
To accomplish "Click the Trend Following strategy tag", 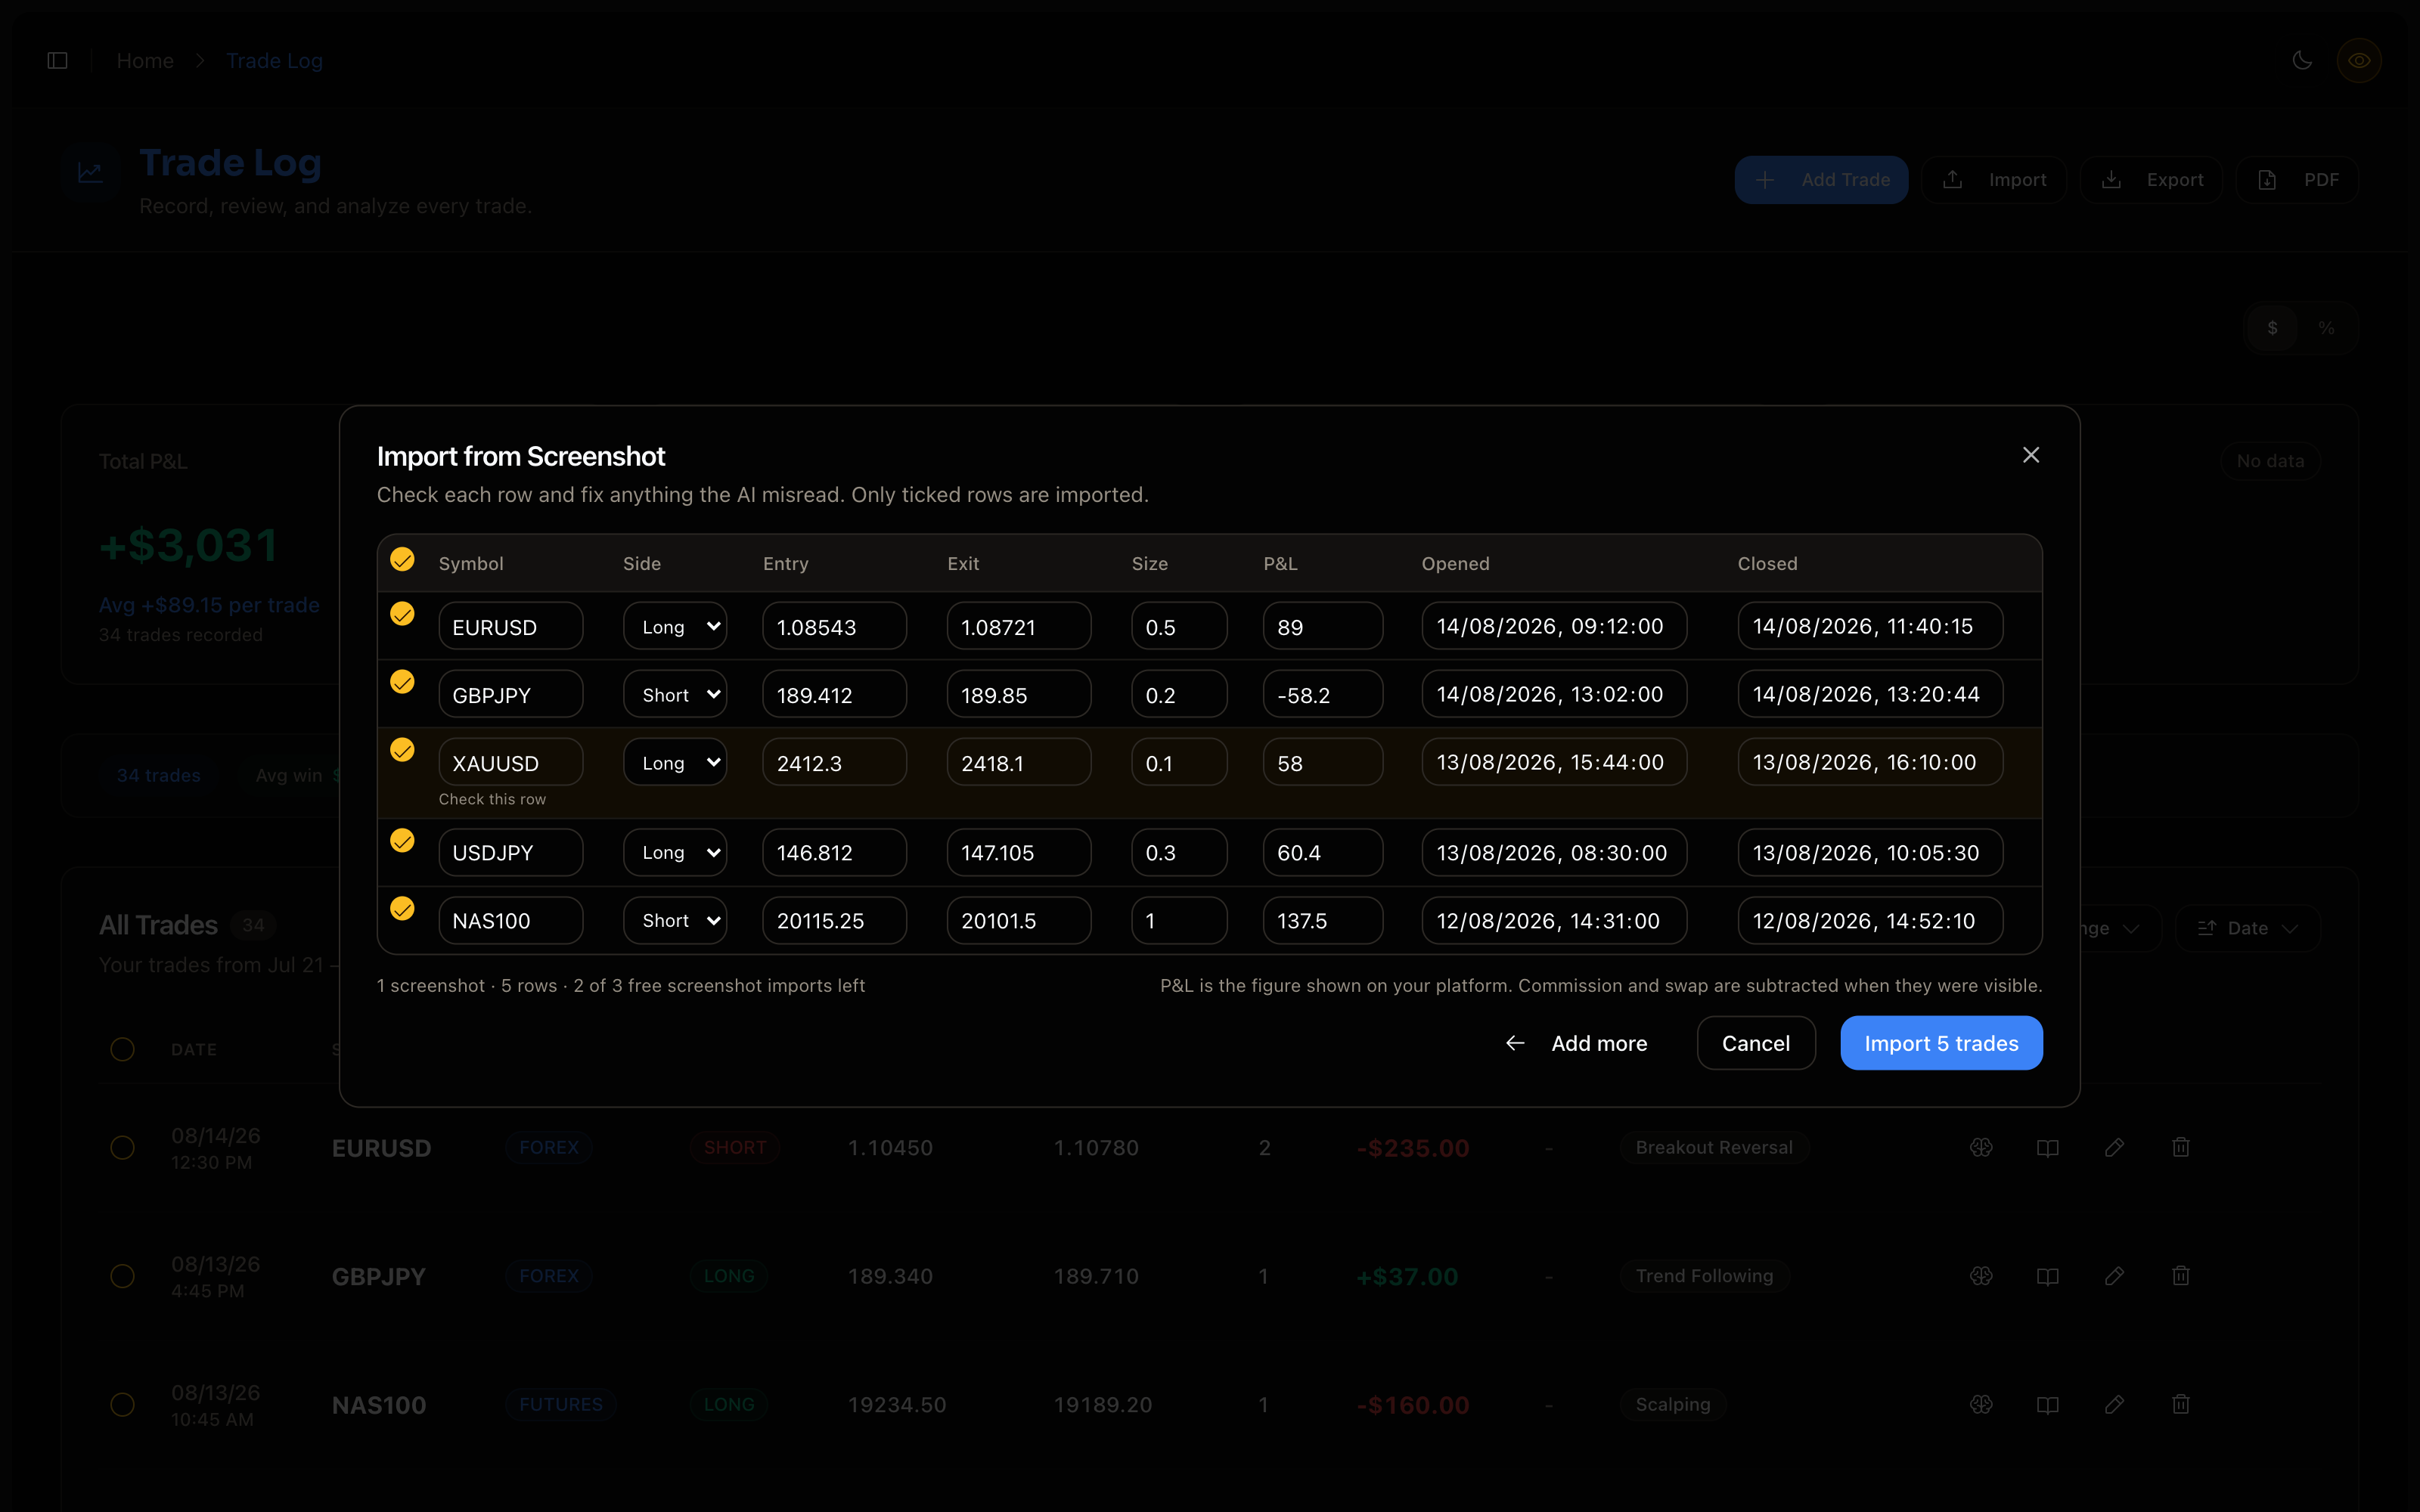I will click(1704, 1276).
